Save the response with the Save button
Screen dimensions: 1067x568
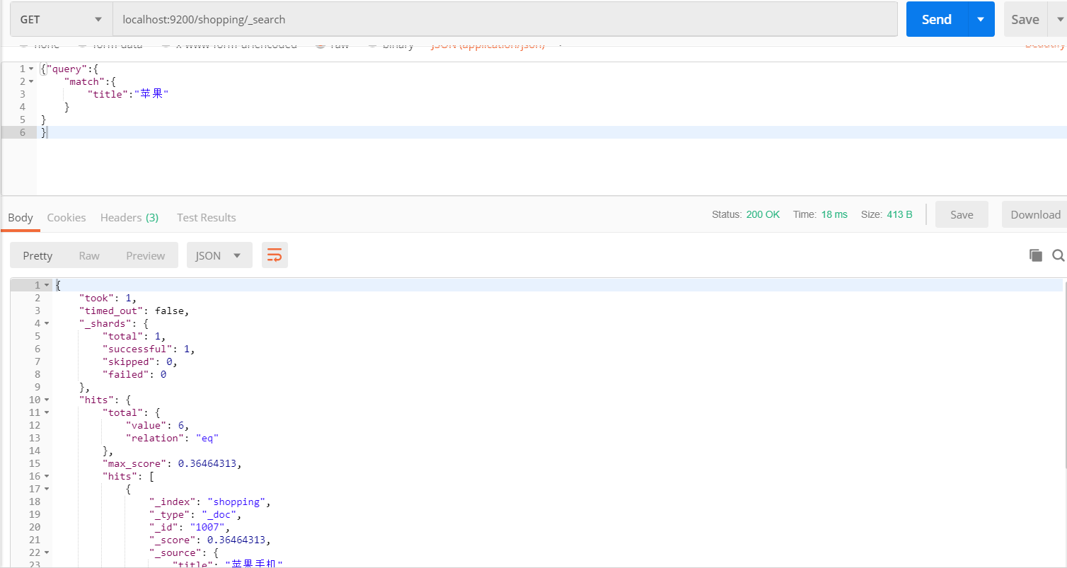coord(962,214)
